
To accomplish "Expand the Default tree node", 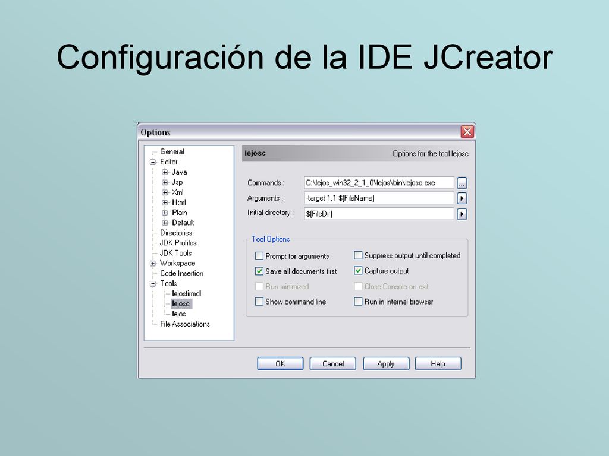I will click(x=165, y=223).
